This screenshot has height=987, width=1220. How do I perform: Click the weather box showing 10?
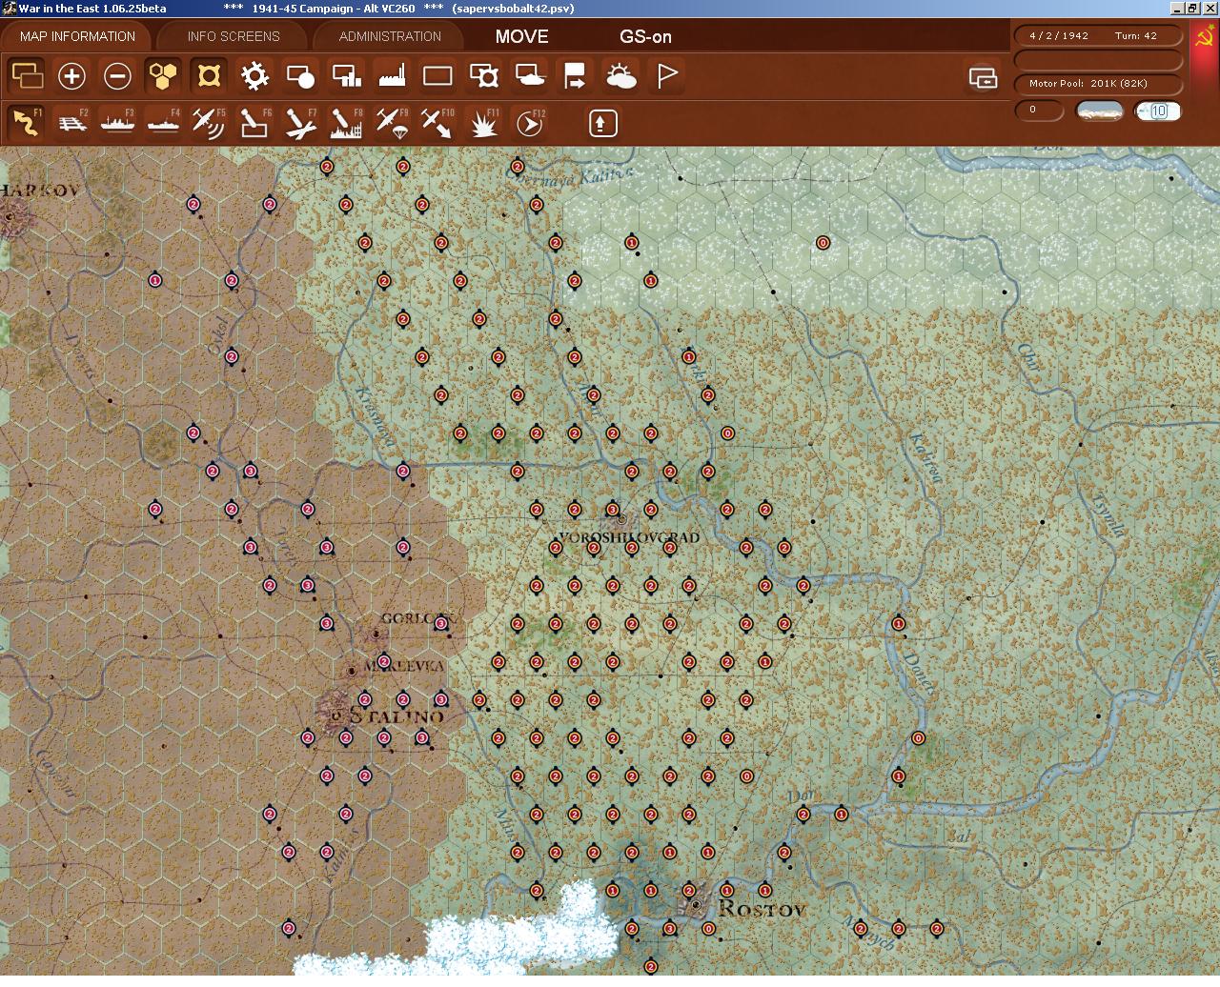(x=1158, y=111)
